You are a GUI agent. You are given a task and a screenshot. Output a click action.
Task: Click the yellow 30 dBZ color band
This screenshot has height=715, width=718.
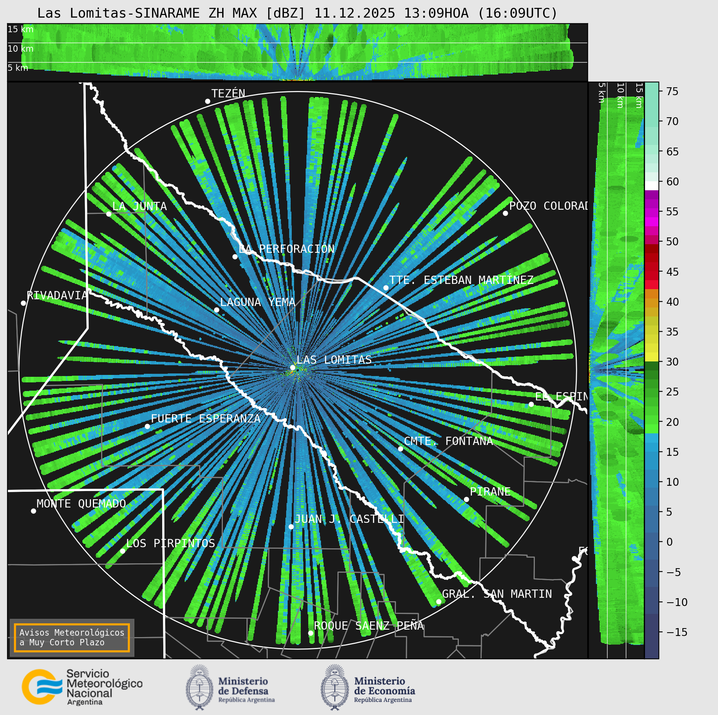pyautogui.click(x=651, y=357)
